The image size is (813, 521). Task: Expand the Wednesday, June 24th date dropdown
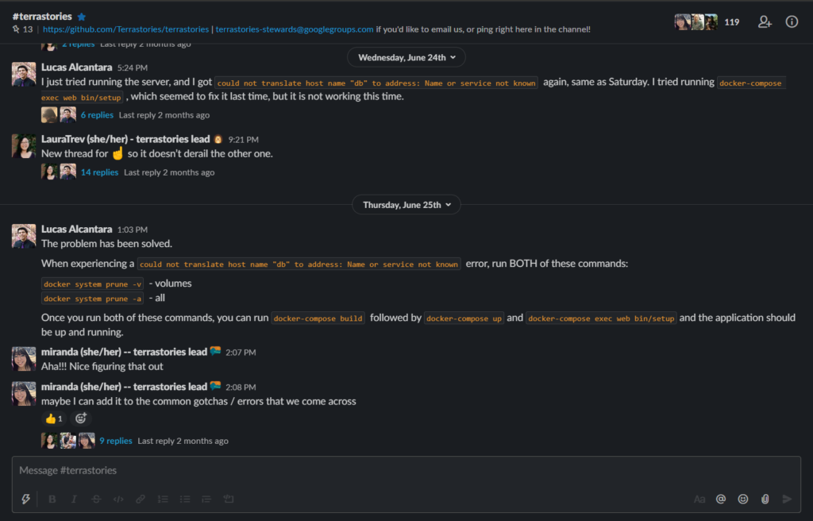pos(406,58)
